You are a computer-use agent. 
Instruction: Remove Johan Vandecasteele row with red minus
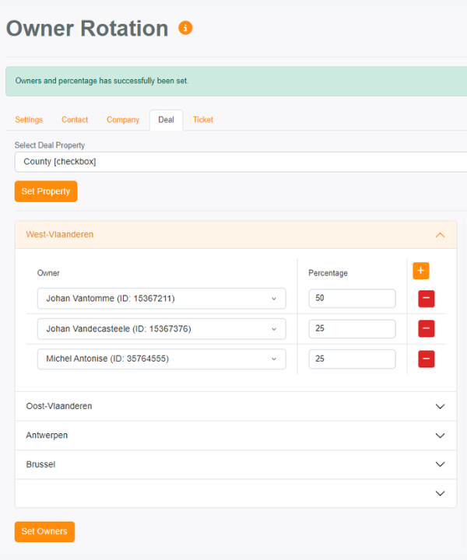pyautogui.click(x=426, y=329)
